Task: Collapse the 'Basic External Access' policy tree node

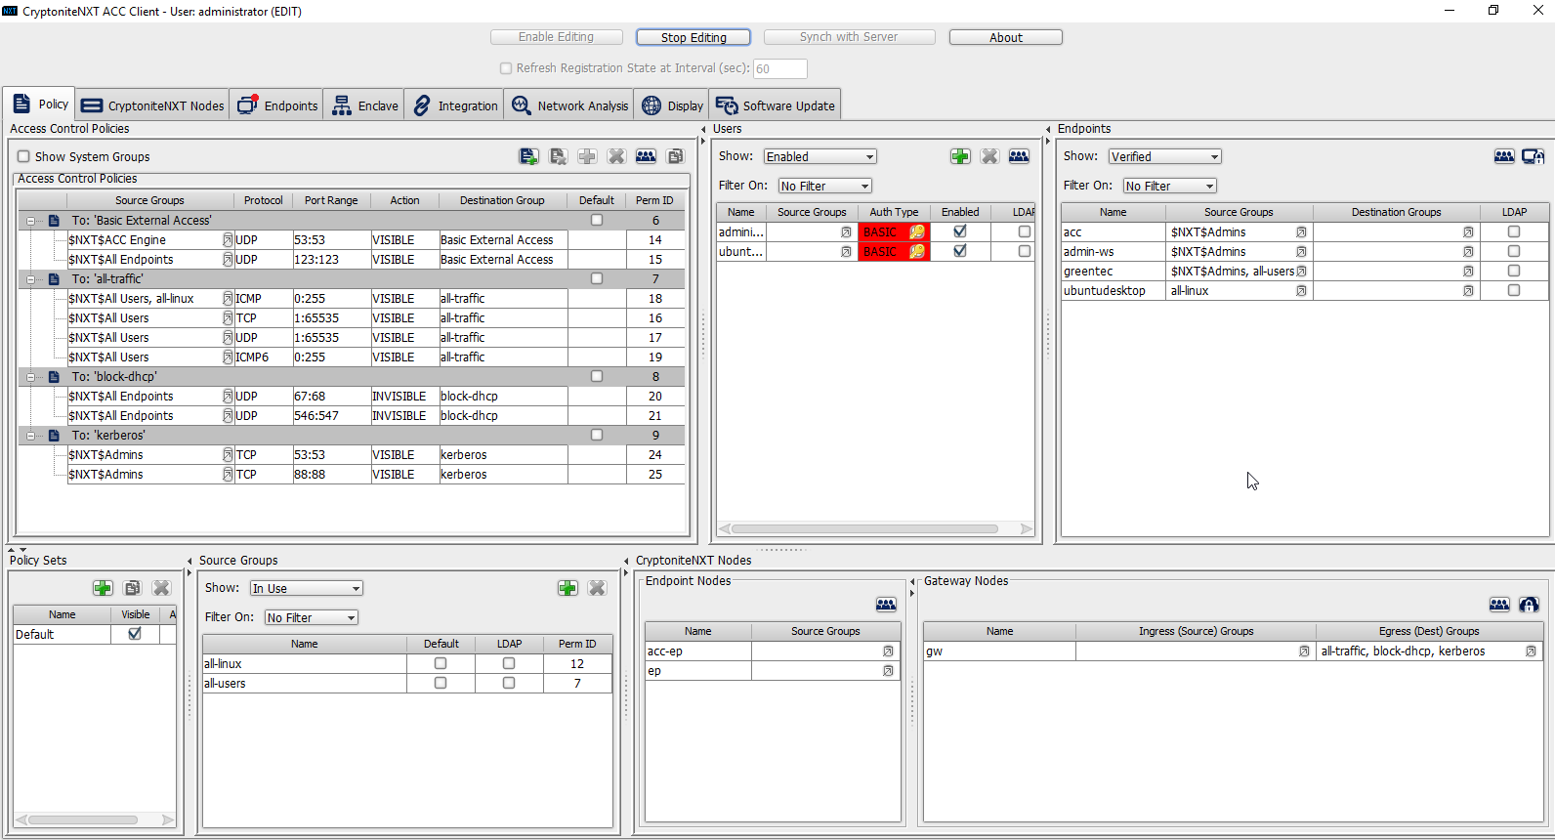Action: tap(31, 221)
